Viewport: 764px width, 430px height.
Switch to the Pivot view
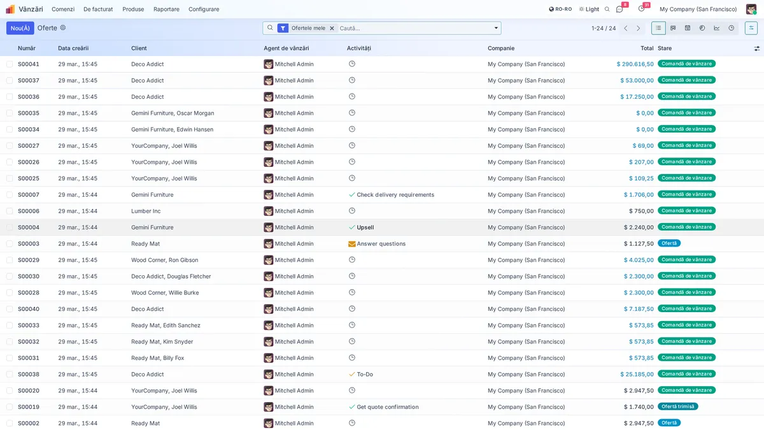[x=703, y=28]
